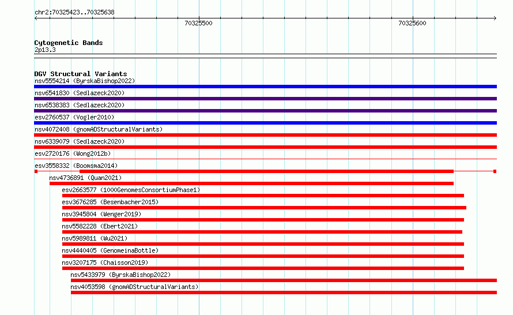Click the red nsv4440405 variant bar
Viewport: 513px width, 315px height.
[x=263, y=256]
